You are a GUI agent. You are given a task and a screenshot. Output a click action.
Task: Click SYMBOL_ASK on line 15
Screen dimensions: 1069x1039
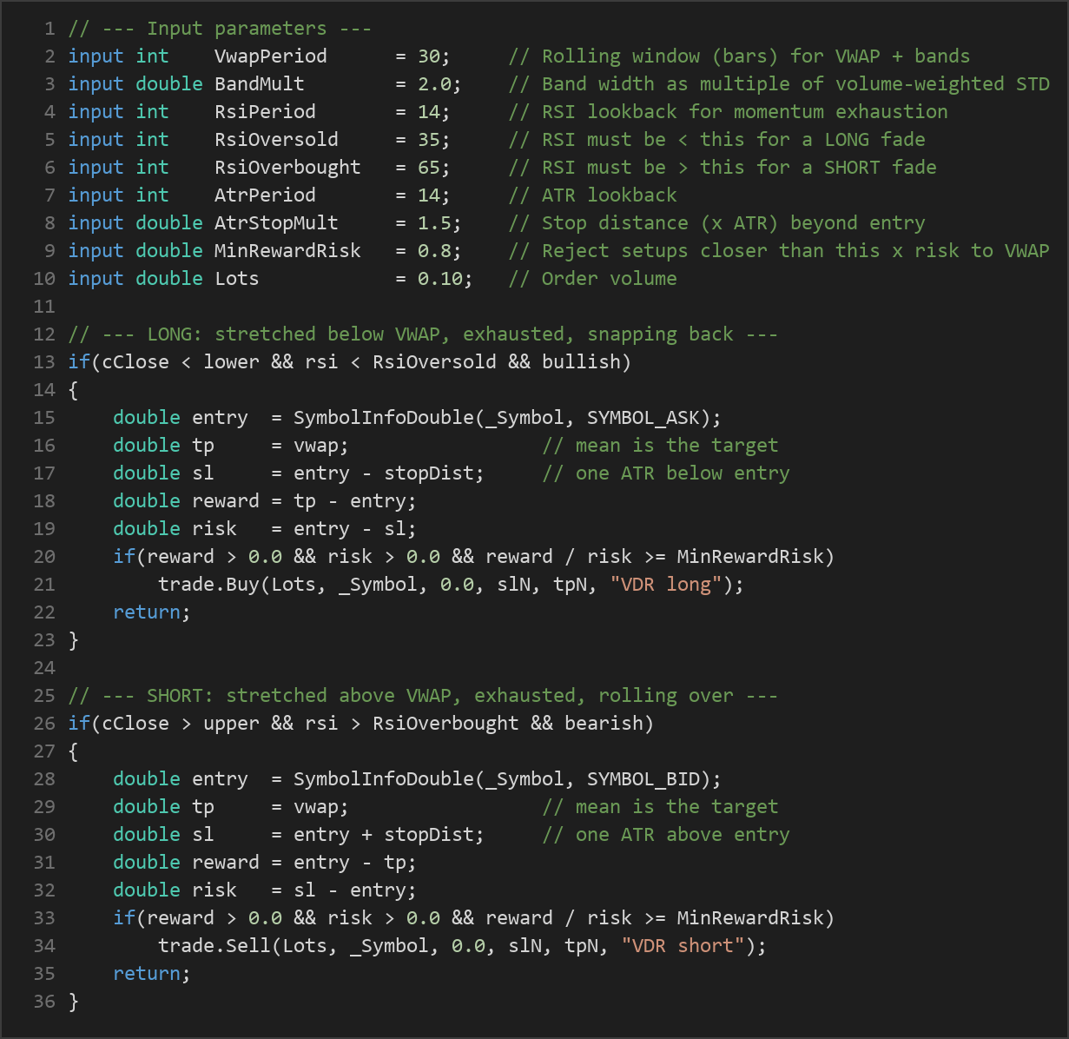coord(643,418)
